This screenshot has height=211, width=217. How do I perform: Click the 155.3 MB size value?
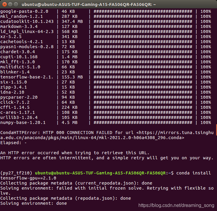click(72, 77)
